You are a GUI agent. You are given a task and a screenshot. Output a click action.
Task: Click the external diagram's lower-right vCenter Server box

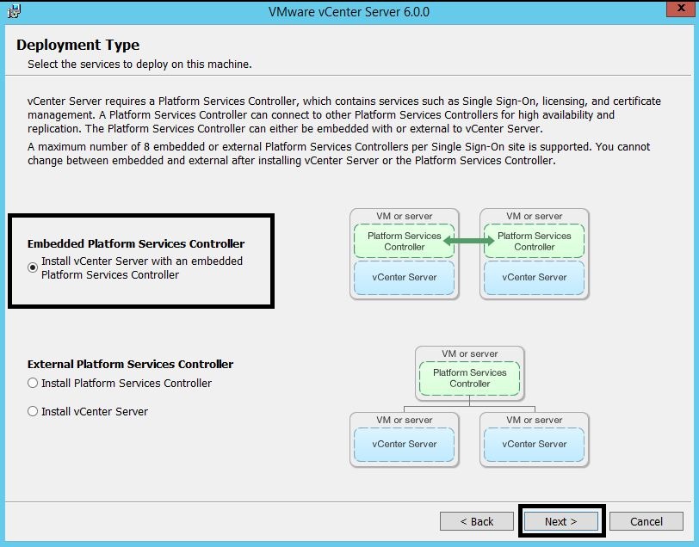[x=534, y=445]
